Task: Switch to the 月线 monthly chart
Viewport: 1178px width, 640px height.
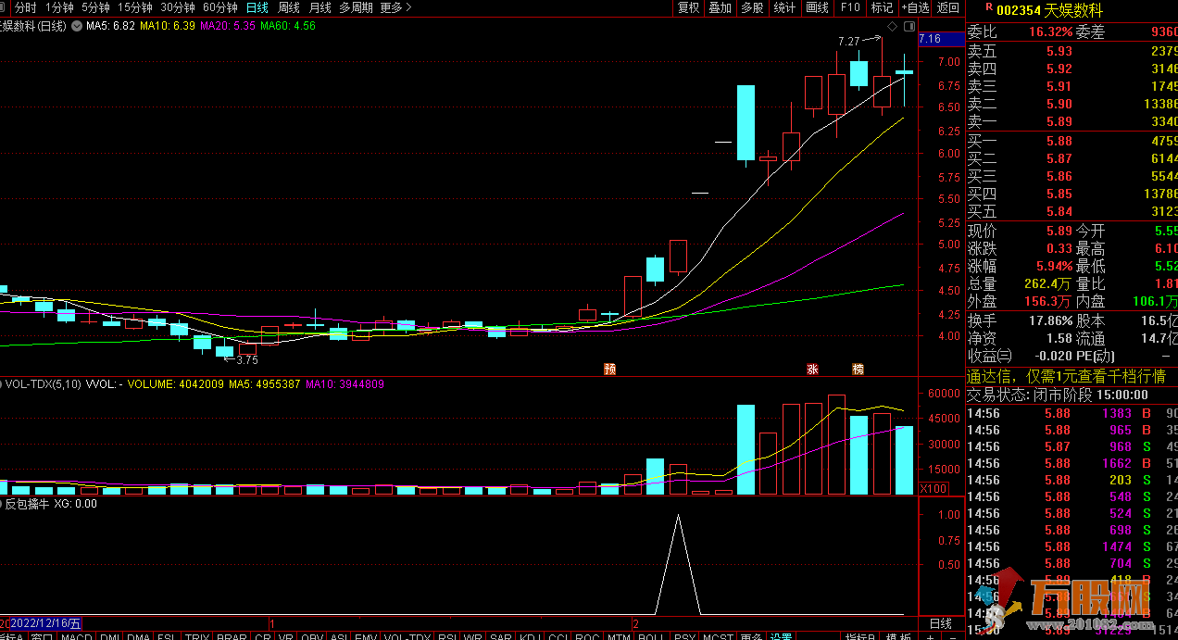Action: [x=320, y=7]
